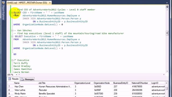Collapse the Executive comment block
This screenshot has height=97, width=172.
click(12, 60)
